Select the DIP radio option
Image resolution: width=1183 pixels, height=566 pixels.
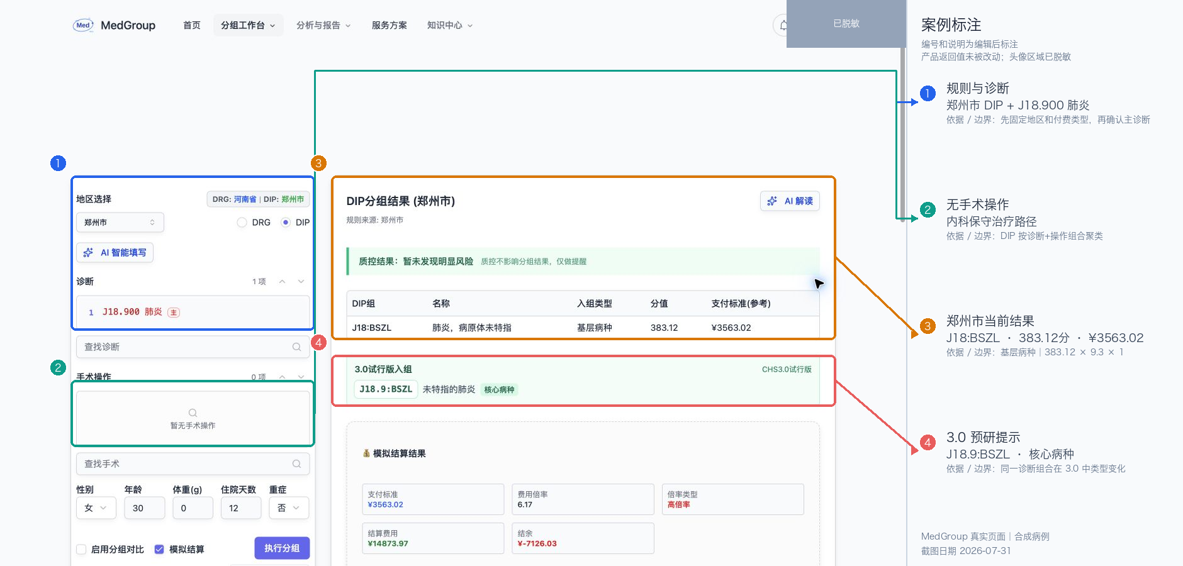[x=286, y=223]
